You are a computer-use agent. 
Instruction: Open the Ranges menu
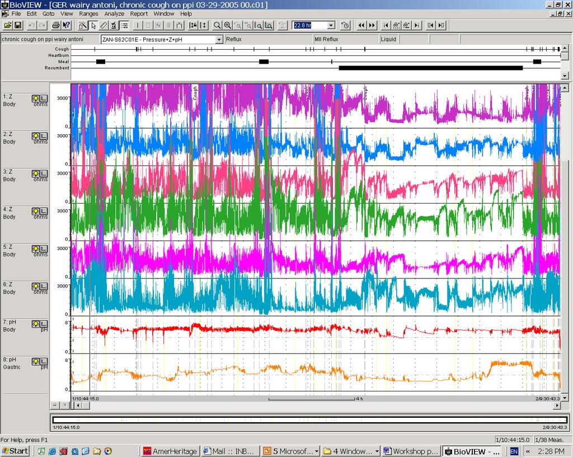pyautogui.click(x=88, y=13)
